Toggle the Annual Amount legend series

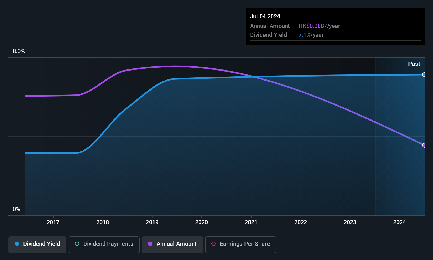click(x=172, y=245)
